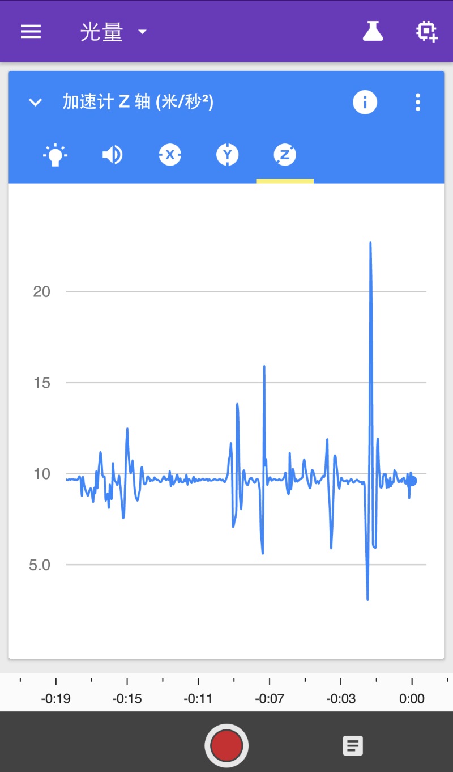Open the hamburger navigation menu
Viewport: 453px width, 772px height.
point(31,31)
